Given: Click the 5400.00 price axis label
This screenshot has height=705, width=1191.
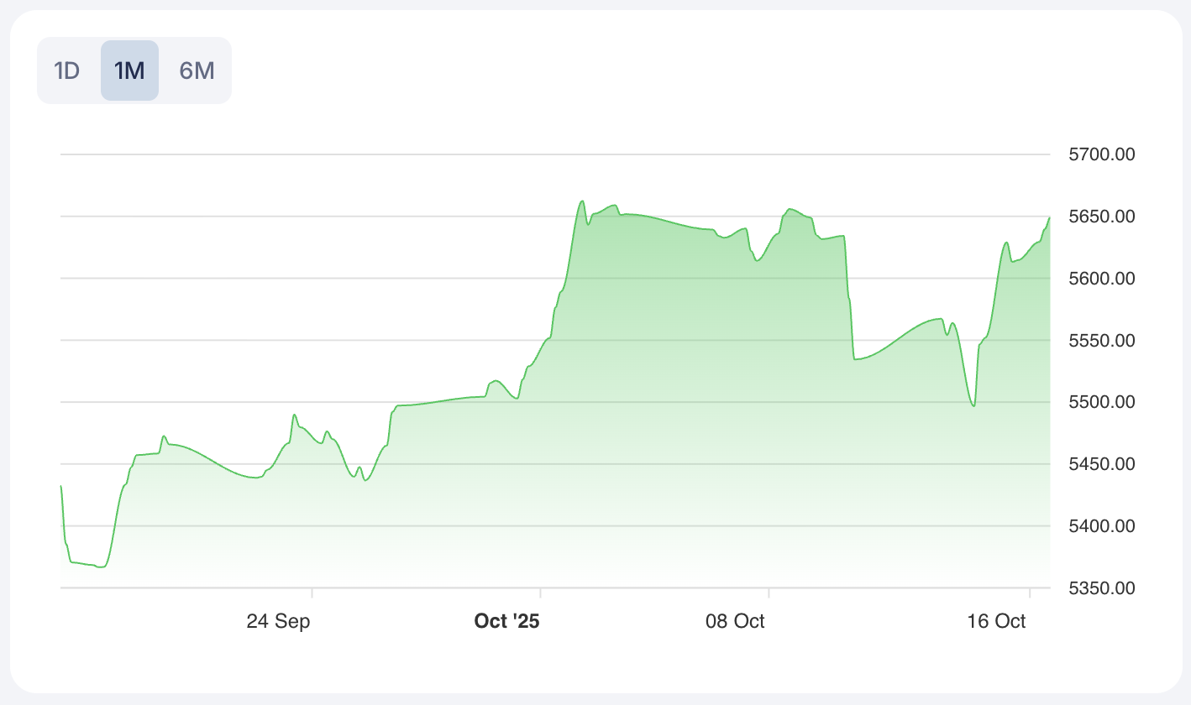Looking at the screenshot, I should coord(1100,526).
